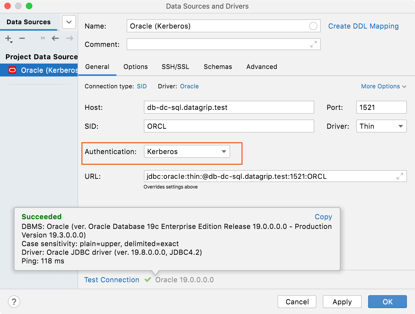Viewport: 415px width, 314px height.
Task: Click the circular indicator beside the Name field
Action: point(313,26)
